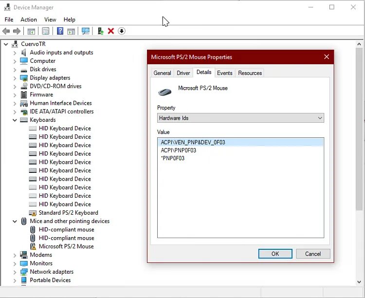Screen dimensions: 365x298
Task: Open the View menu
Action: coord(50,19)
